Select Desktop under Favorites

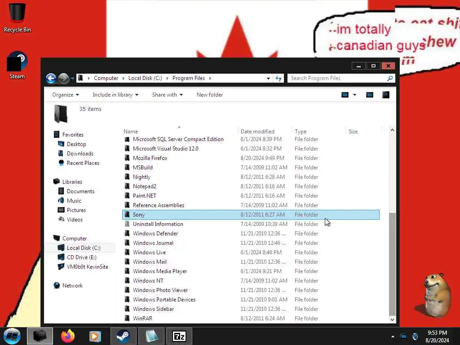coord(76,144)
